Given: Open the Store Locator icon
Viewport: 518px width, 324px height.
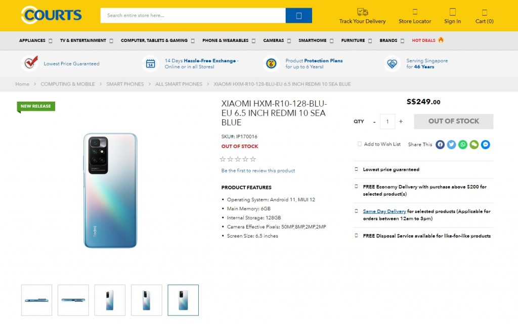Looking at the screenshot, I should (x=415, y=12).
